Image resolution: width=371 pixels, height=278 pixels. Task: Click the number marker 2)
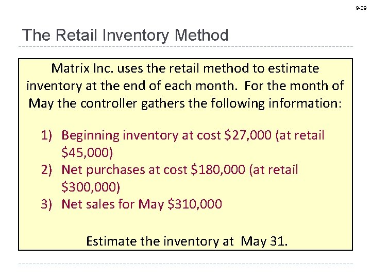[46, 170]
